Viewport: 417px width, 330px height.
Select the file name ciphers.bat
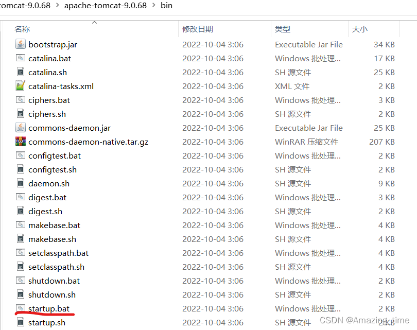49,100
